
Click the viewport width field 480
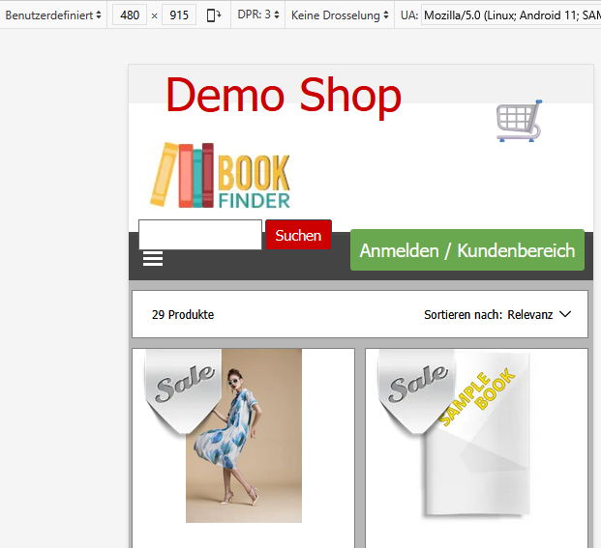point(130,15)
